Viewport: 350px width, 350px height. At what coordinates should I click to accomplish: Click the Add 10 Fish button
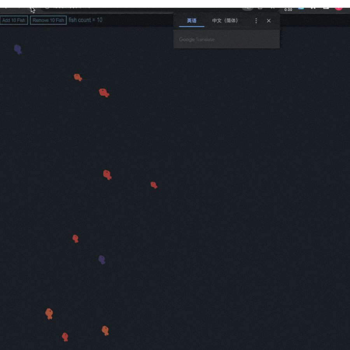14,20
